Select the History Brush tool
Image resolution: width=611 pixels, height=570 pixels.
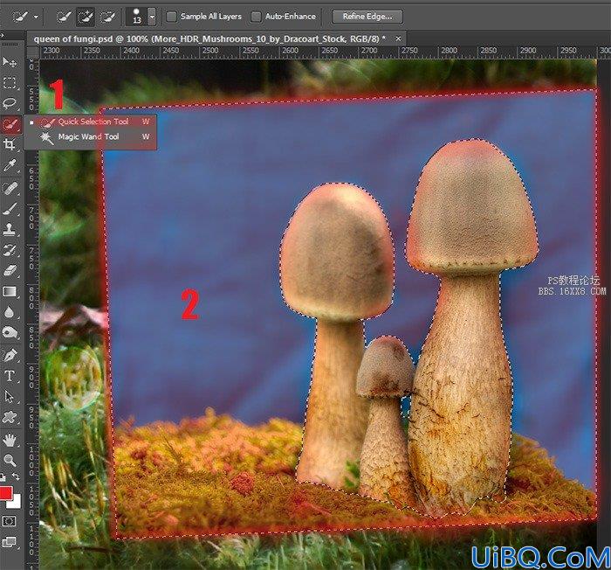pos(10,250)
